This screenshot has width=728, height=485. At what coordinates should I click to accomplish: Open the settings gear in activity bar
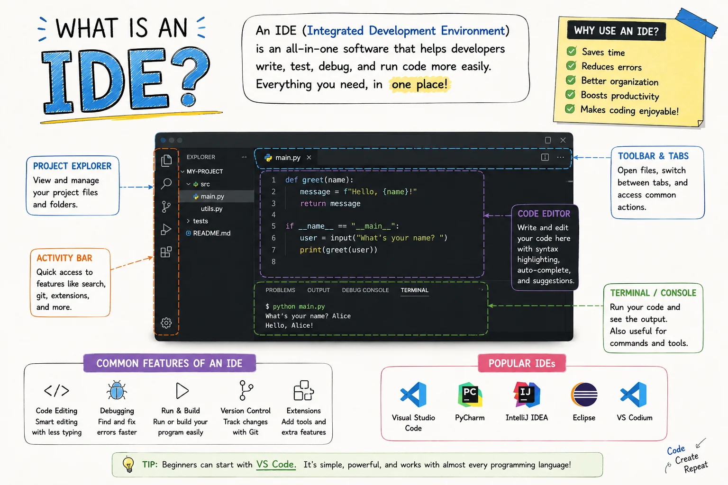tap(166, 323)
